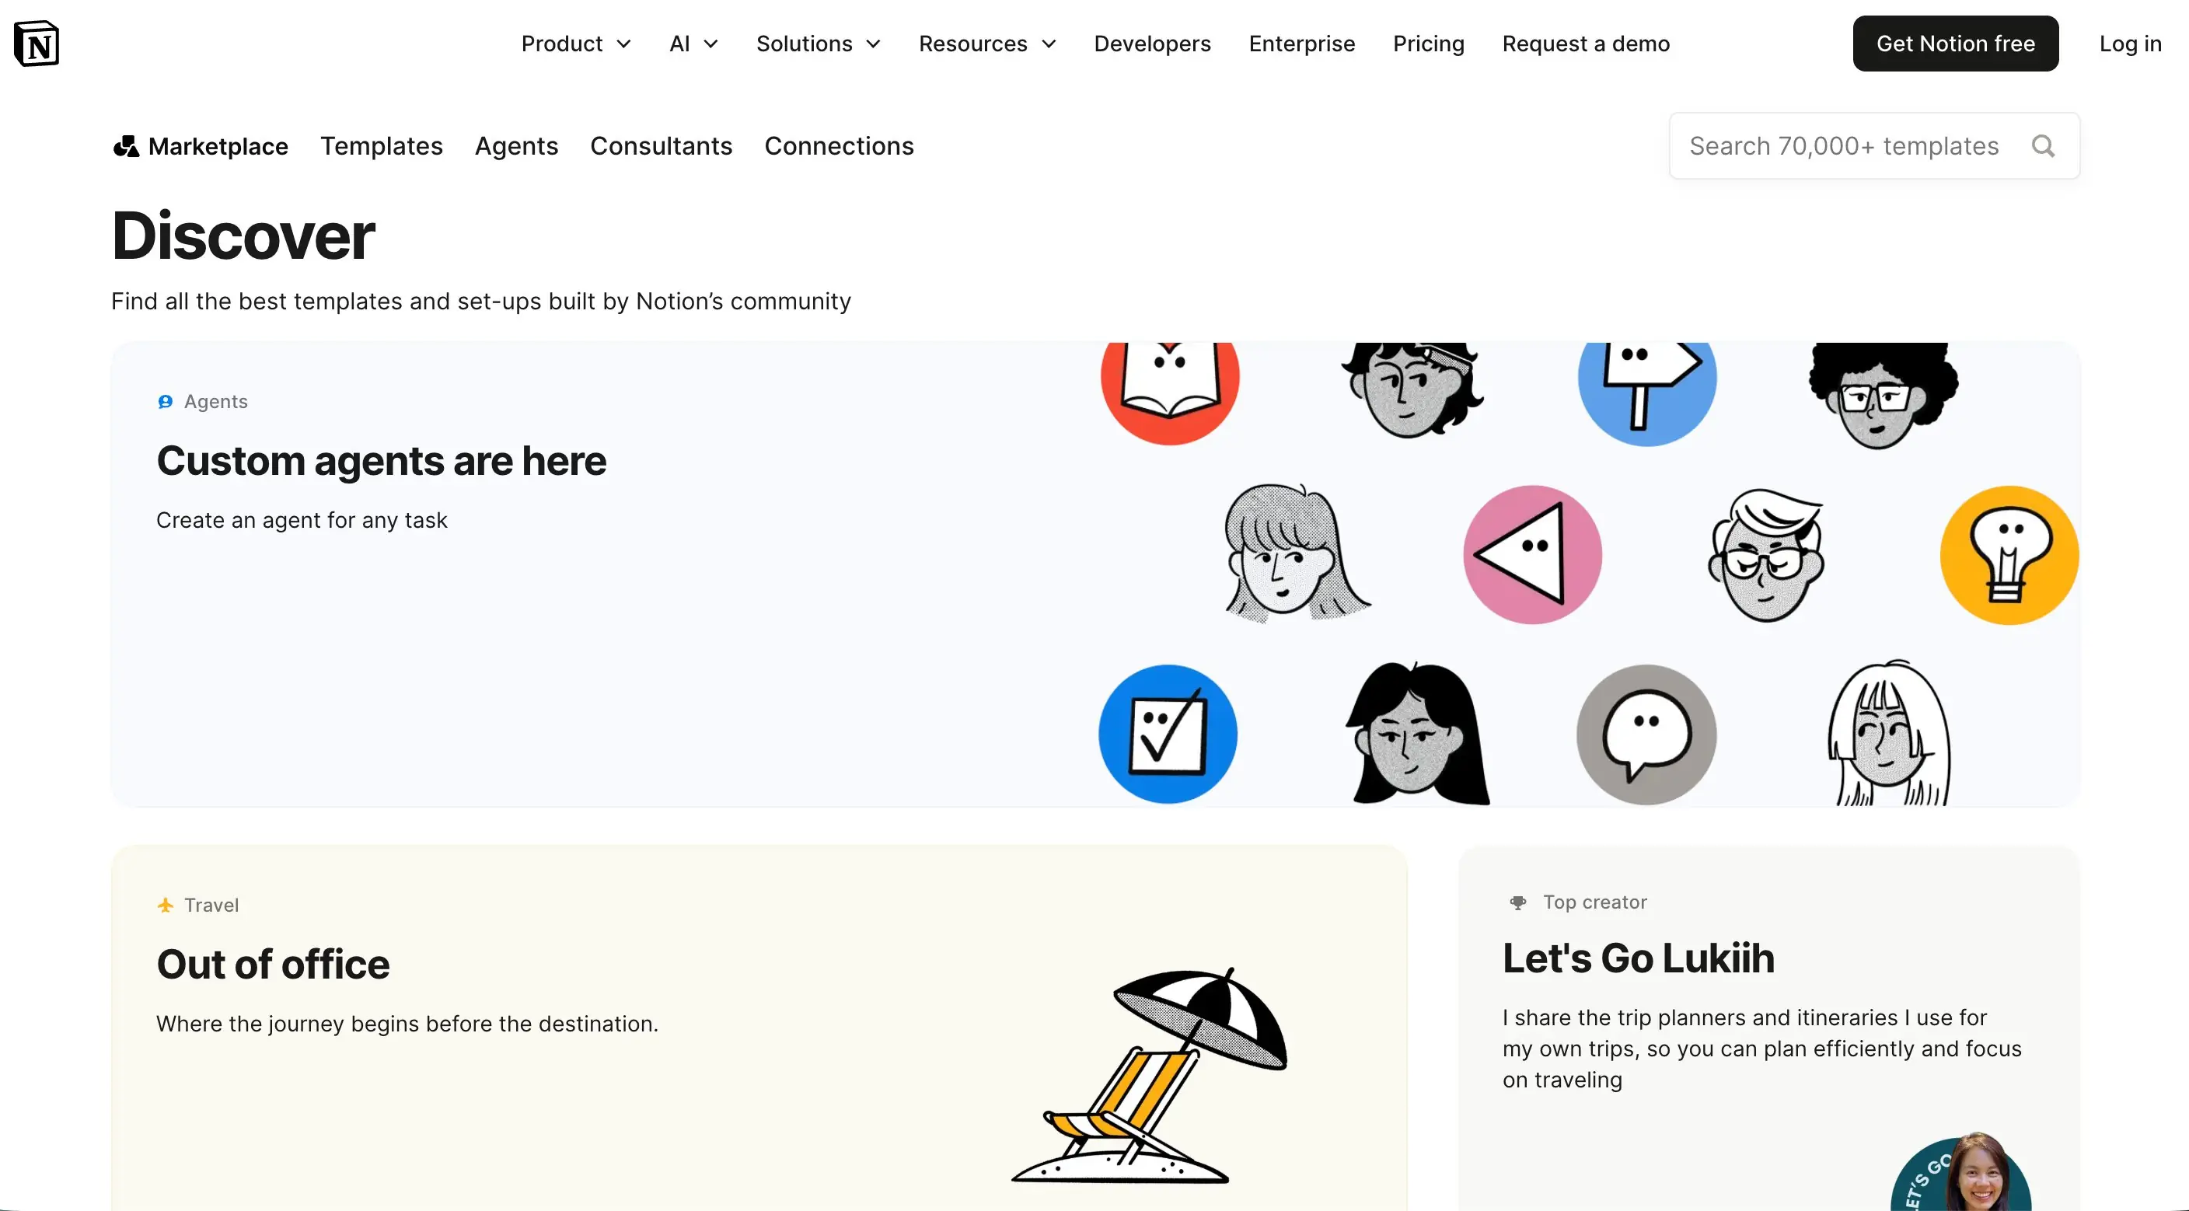Screen dimensions: 2189x1211
Task: Click the trip planners description text
Action: [x=1761, y=1049]
